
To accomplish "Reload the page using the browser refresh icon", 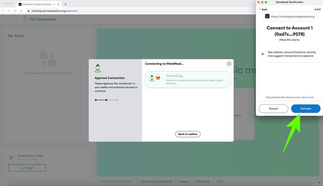I will tap(15, 11).
